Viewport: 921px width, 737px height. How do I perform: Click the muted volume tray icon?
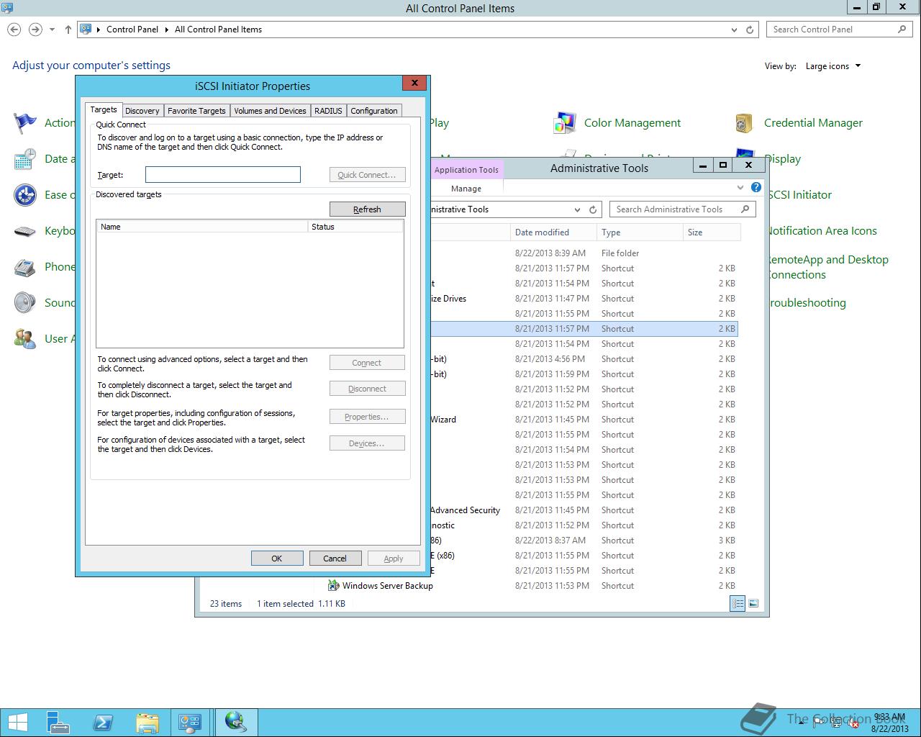point(854,722)
